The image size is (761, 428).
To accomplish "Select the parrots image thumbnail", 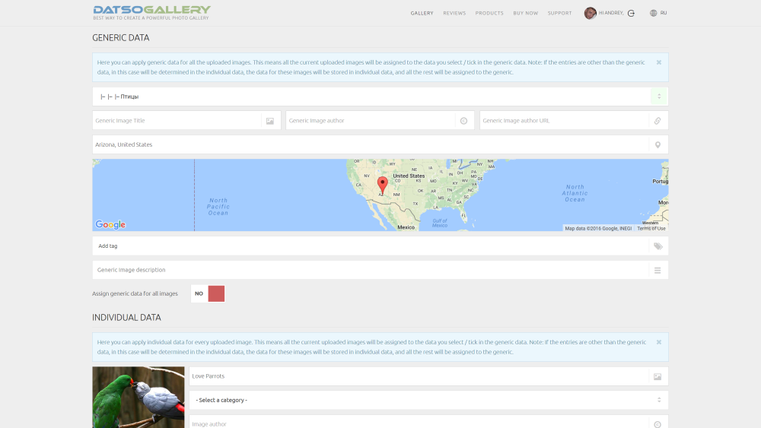I will tap(139, 397).
